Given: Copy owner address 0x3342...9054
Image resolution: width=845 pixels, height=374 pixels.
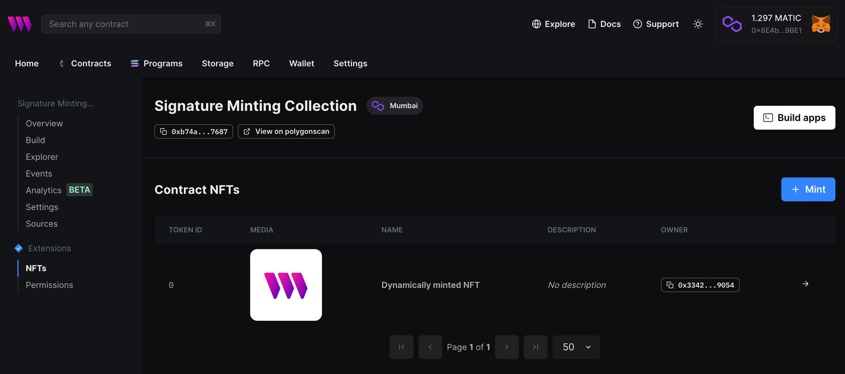Looking at the screenshot, I should coord(700,285).
